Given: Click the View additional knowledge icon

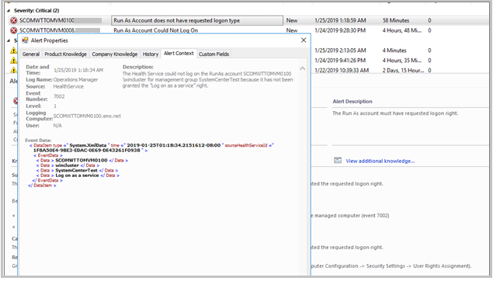Looking at the screenshot, I should [x=338, y=161].
